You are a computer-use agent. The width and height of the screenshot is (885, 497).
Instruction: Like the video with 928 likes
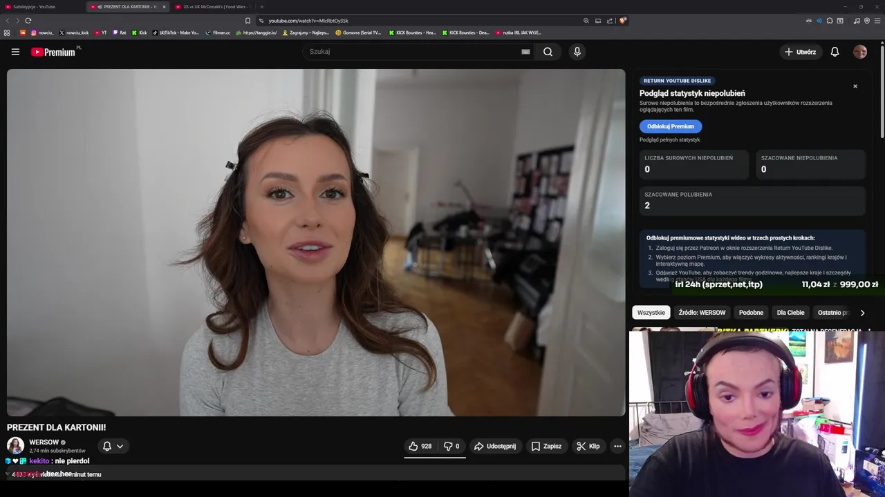click(420, 446)
